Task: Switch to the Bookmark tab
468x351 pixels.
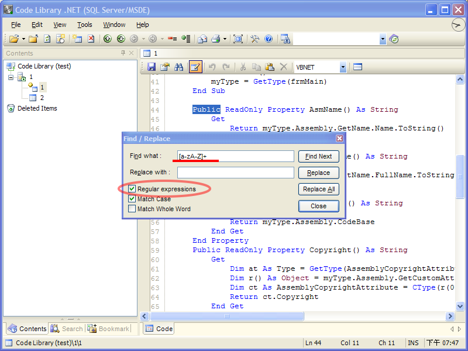Action: [x=109, y=329]
